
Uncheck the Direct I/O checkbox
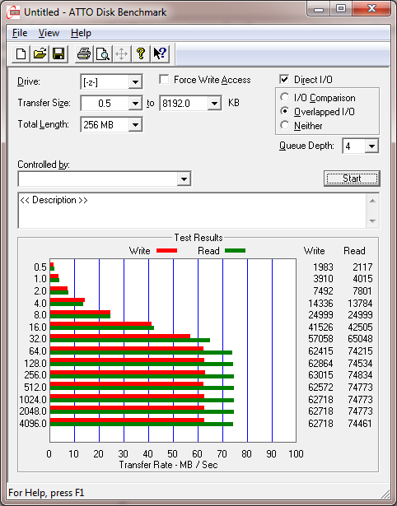pyautogui.click(x=284, y=79)
